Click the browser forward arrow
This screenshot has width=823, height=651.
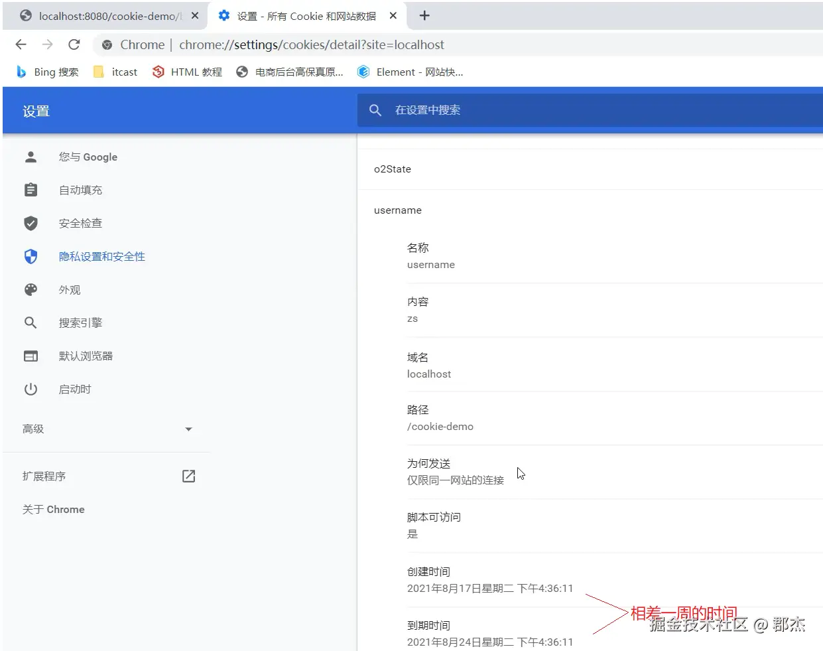coord(47,44)
